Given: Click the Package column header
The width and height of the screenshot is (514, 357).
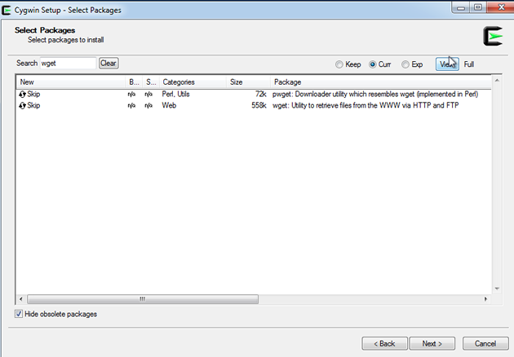Looking at the screenshot, I should (x=381, y=82).
